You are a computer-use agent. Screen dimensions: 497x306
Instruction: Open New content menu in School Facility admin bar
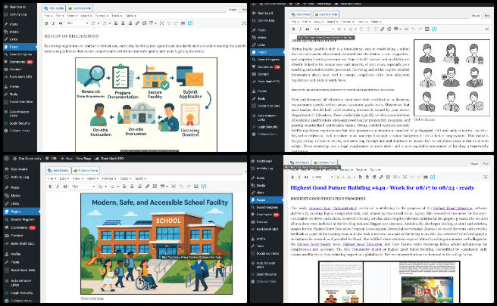pos(67,159)
